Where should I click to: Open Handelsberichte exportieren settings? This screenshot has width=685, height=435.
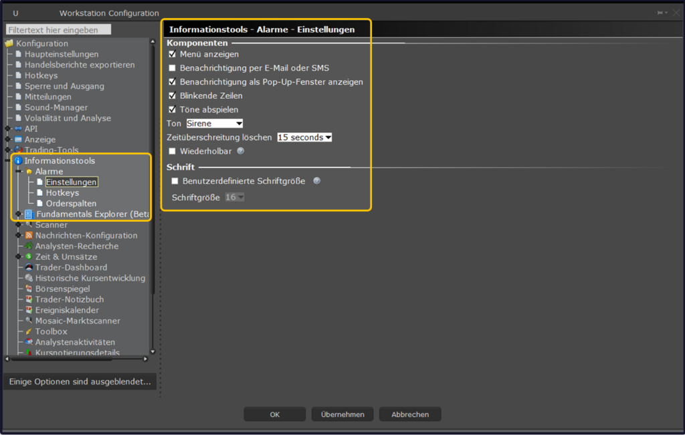(80, 65)
